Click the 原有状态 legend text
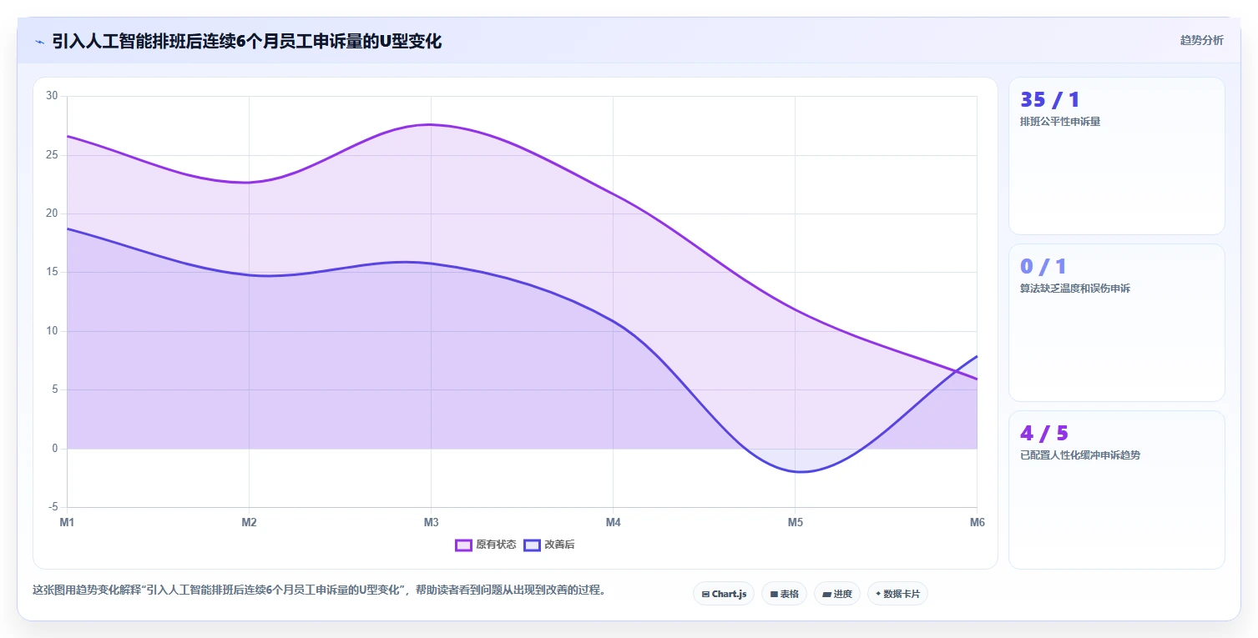The image size is (1258, 638). tap(496, 545)
